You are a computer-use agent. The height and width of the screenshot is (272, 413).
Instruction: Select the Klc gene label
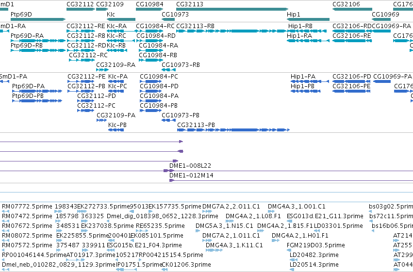point(111,14)
